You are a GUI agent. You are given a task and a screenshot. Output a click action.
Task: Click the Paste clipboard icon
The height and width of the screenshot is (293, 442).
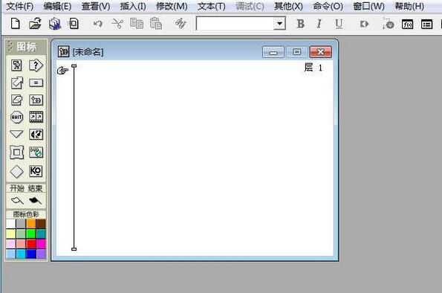156,24
